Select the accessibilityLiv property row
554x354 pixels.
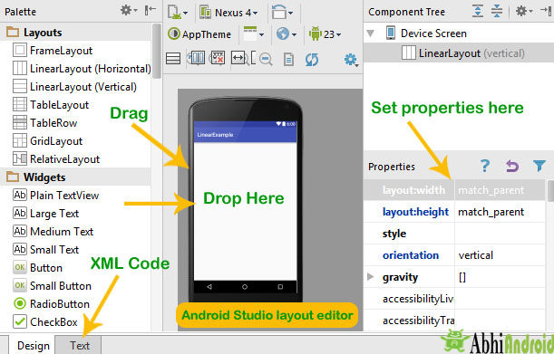[454, 299]
